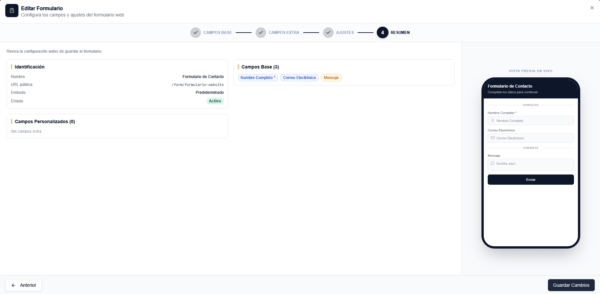Image resolution: width=600 pixels, height=294 pixels.
Task: Open the CAMPOS EXTRA step label
Action: pos(284,33)
